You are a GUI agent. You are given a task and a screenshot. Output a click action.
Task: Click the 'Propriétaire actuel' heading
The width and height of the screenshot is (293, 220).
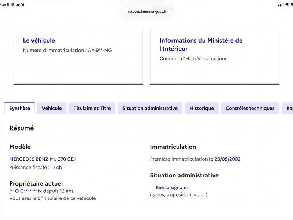point(36,184)
